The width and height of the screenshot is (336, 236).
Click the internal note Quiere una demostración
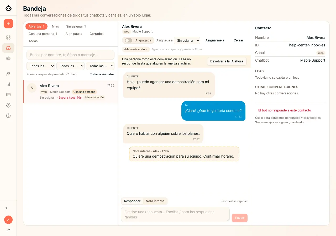pos(184,154)
